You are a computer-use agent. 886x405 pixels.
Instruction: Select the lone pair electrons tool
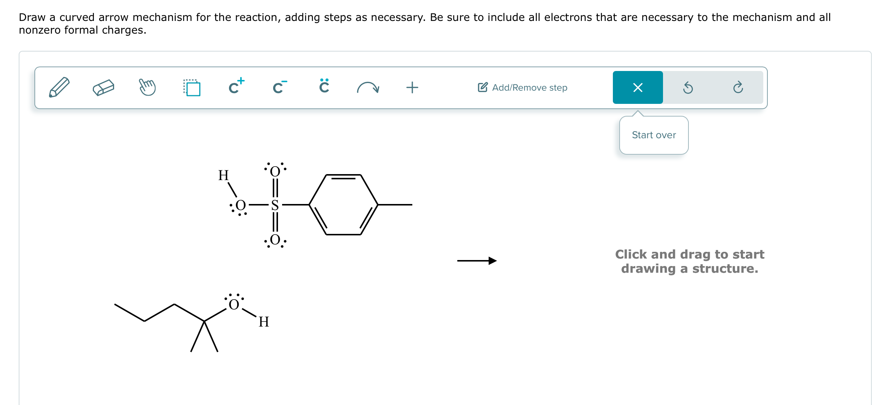pyautogui.click(x=323, y=87)
